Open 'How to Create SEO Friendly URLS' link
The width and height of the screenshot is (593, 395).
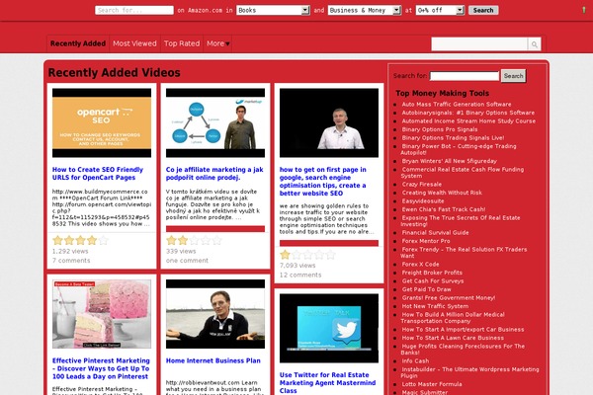(98, 174)
